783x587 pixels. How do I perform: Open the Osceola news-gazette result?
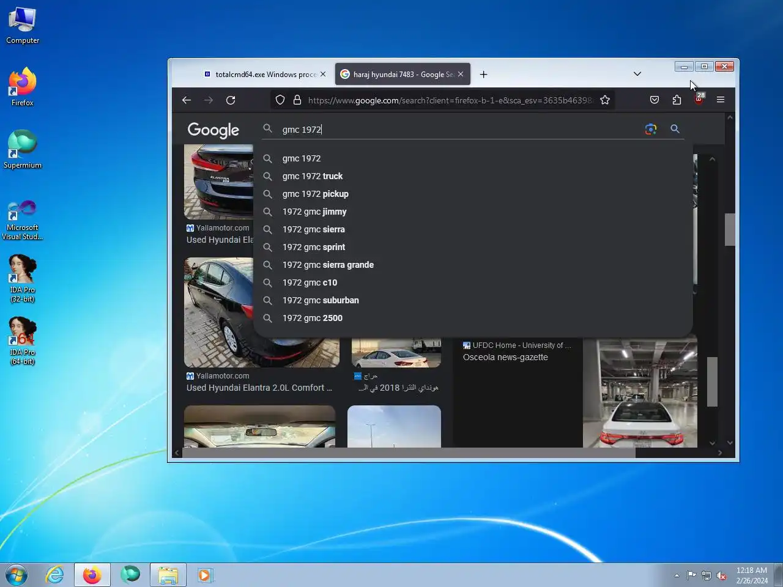505,357
